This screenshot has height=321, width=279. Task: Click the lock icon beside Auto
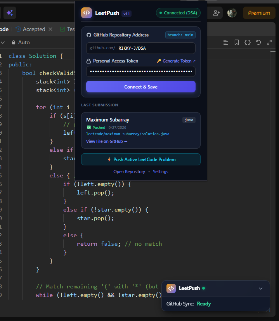pos(14,42)
